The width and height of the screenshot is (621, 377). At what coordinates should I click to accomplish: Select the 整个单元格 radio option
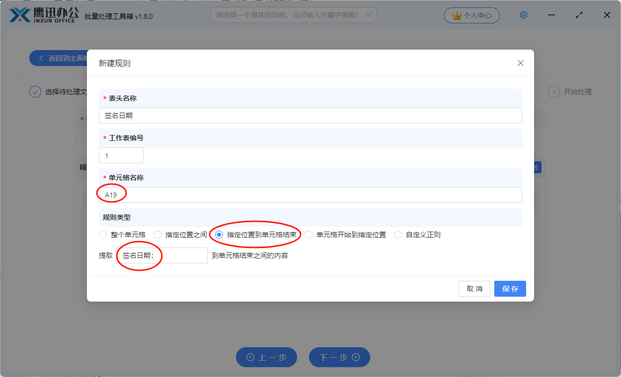(x=103, y=235)
